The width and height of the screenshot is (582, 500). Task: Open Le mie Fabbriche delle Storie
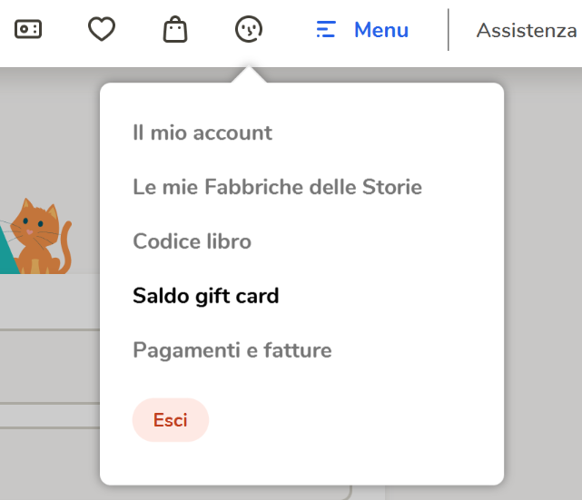(277, 187)
